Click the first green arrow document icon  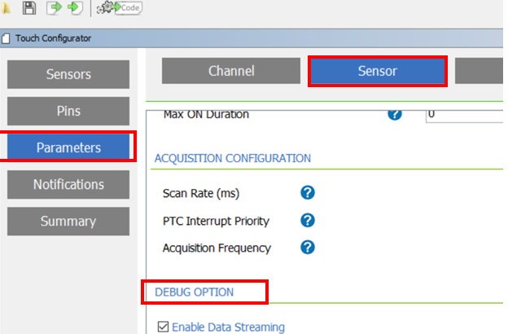(x=55, y=9)
